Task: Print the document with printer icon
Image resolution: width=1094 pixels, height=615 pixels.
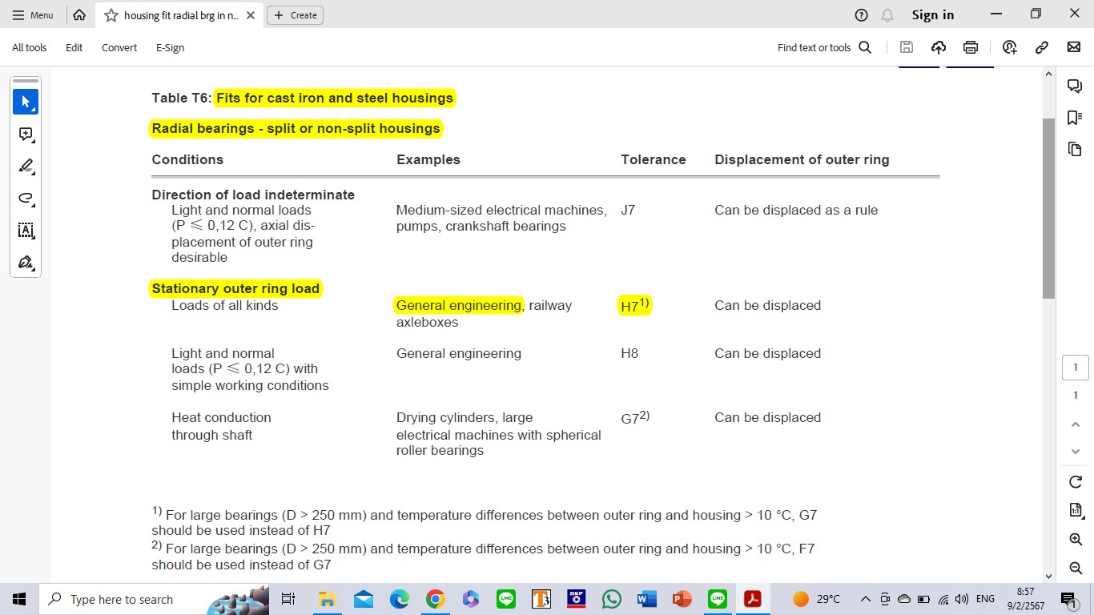Action: tap(971, 47)
